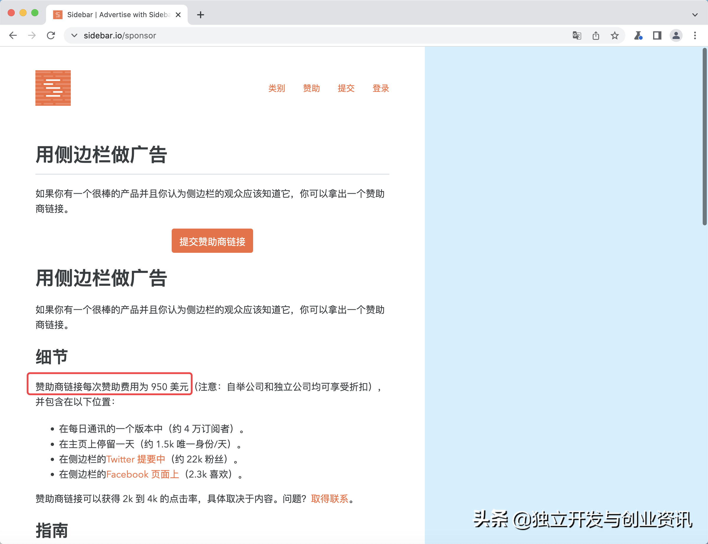Click the orange Sidebar logo
This screenshot has width=708, height=544.
pyautogui.click(x=53, y=88)
